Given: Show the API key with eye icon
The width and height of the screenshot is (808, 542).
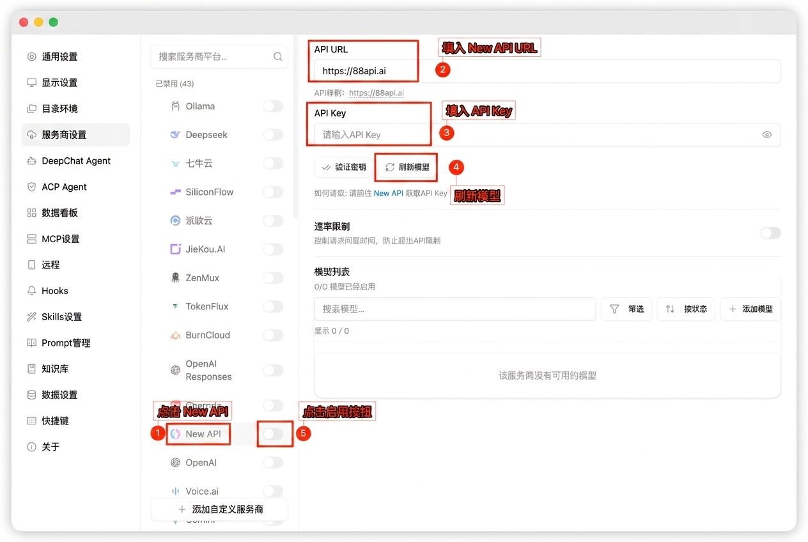Looking at the screenshot, I should click(x=767, y=135).
